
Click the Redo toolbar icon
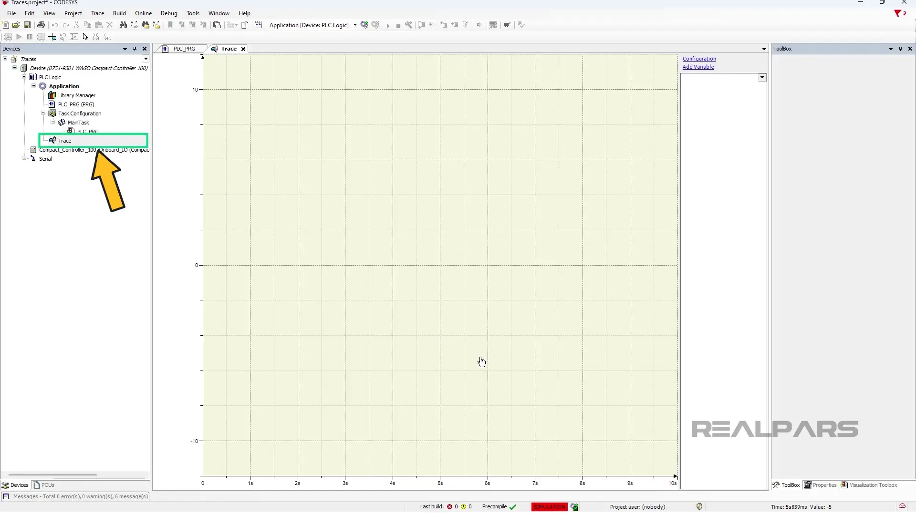[x=66, y=25]
